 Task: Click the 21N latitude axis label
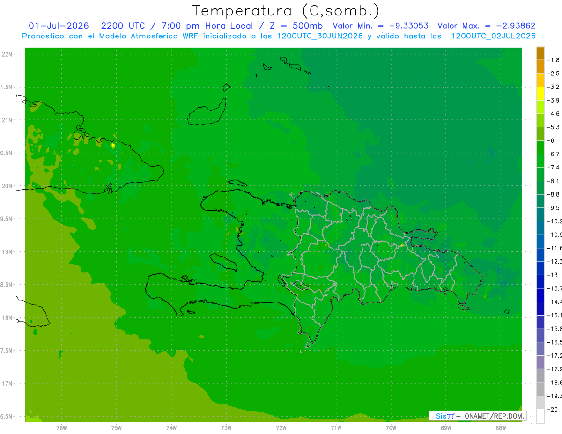(7, 120)
